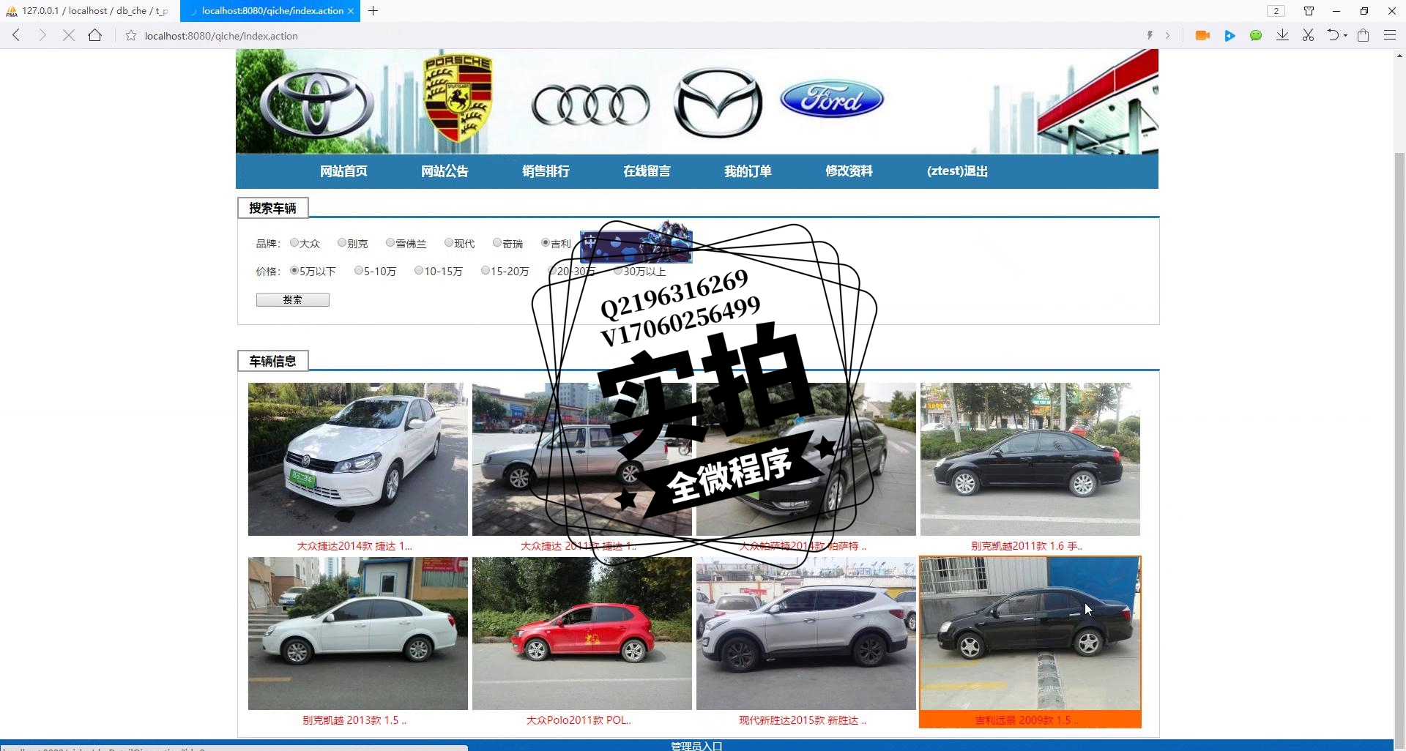1406x751 pixels.
Task: Click the tab counter box showing 2
Action: [x=1276, y=11]
